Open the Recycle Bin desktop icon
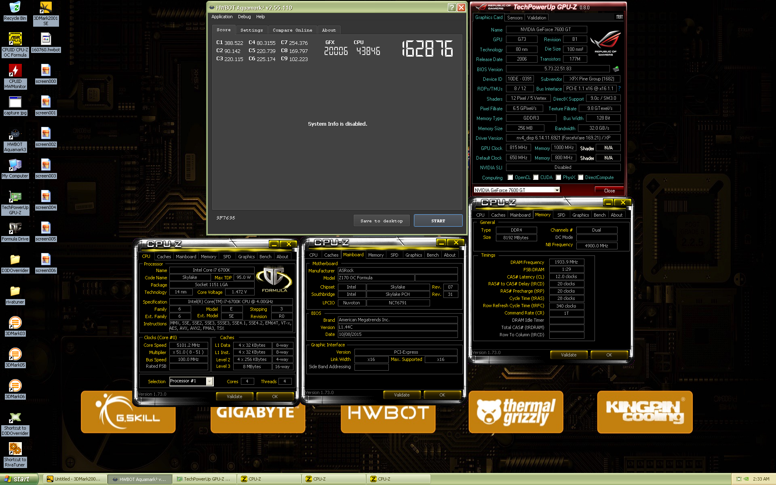 (15, 11)
